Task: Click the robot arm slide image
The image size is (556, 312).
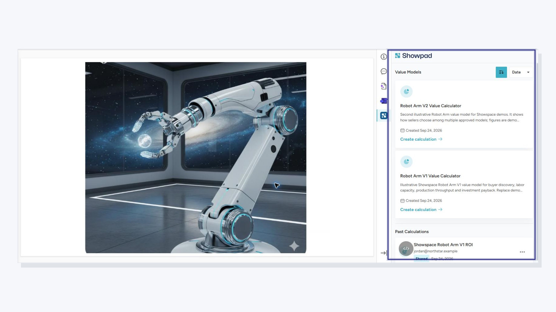Action: coord(195,157)
